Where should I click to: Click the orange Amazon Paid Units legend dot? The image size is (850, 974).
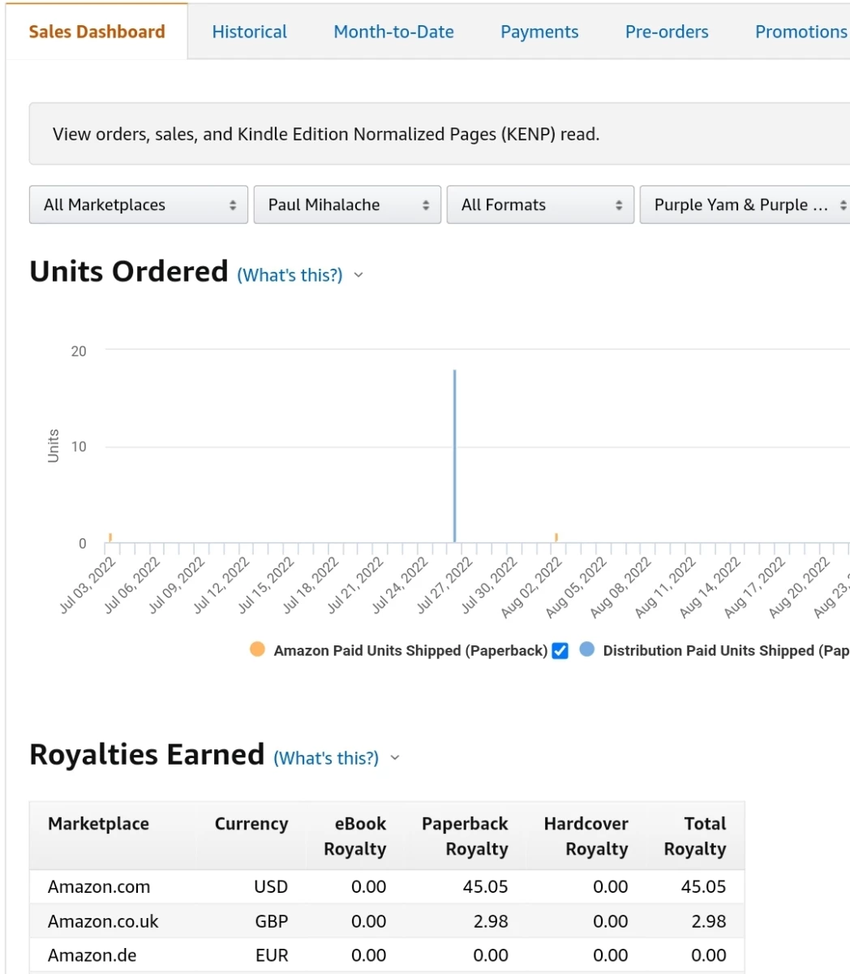tap(257, 649)
